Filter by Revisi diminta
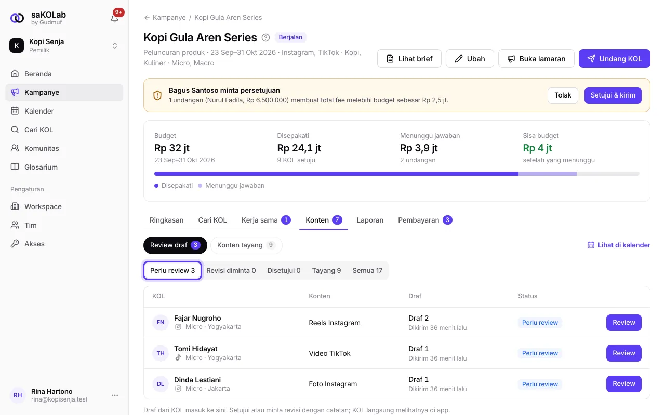The image size is (665, 415). coord(231,270)
